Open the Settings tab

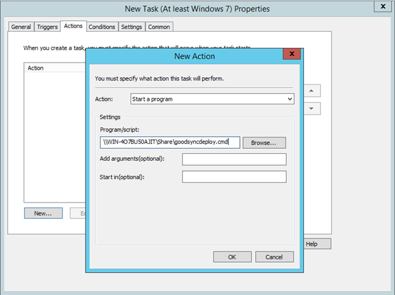click(132, 27)
